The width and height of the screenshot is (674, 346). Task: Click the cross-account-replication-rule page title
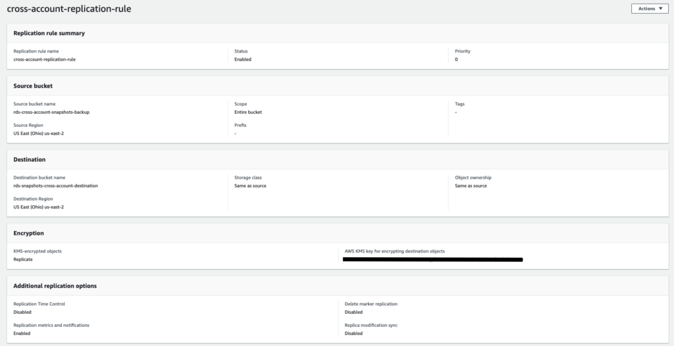click(68, 9)
